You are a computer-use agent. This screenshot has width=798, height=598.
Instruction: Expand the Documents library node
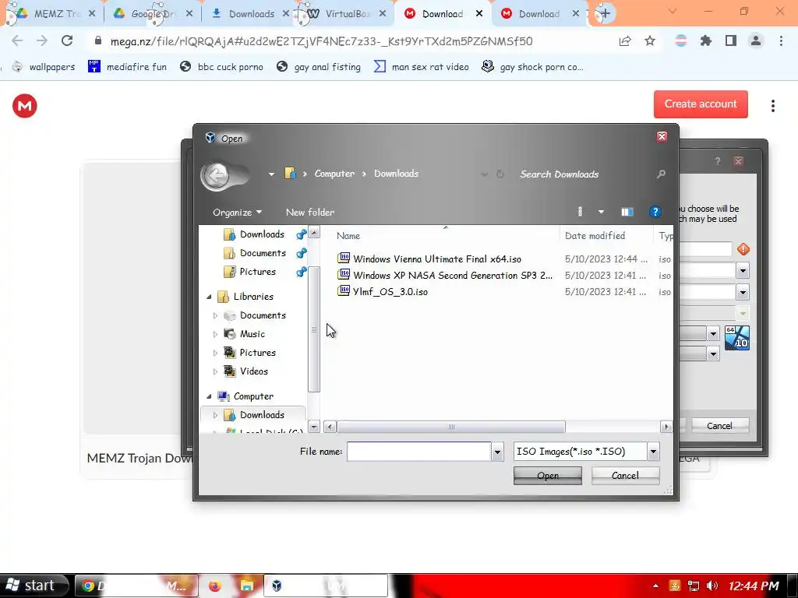[x=215, y=316]
